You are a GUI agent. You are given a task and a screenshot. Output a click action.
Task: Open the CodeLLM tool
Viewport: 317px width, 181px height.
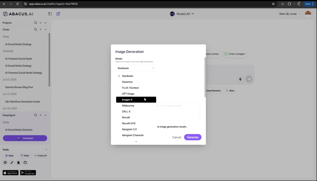click(40, 155)
